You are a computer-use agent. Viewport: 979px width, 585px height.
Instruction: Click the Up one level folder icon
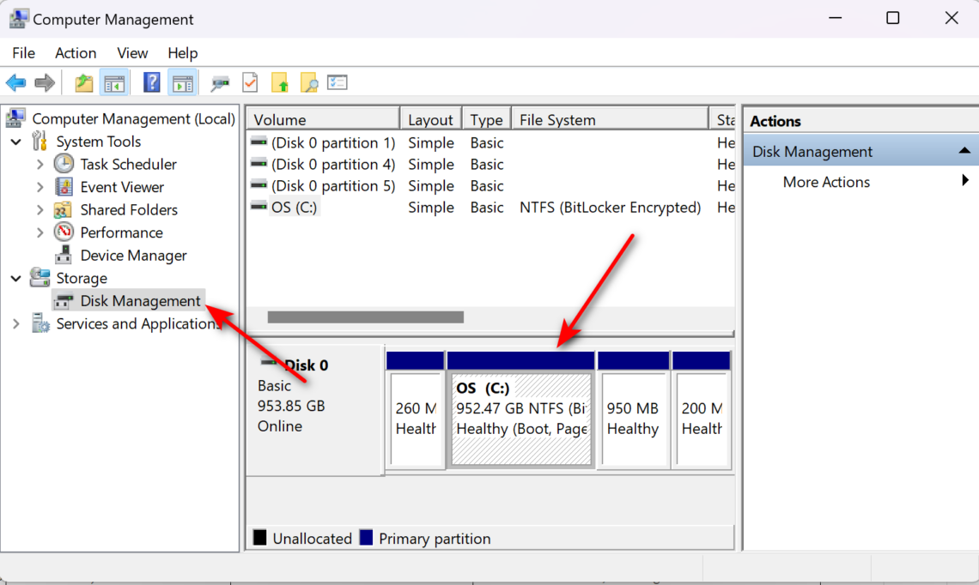point(83,82)
